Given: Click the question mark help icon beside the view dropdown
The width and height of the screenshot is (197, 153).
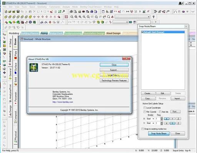Looking at the screenshot, I should (x=154, y=17).
